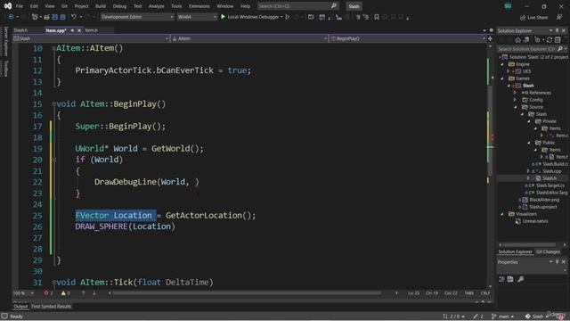Viewport: 570px width, 321px height.
Task: Click the yellow warning count indicator
Action: (65, 293)
